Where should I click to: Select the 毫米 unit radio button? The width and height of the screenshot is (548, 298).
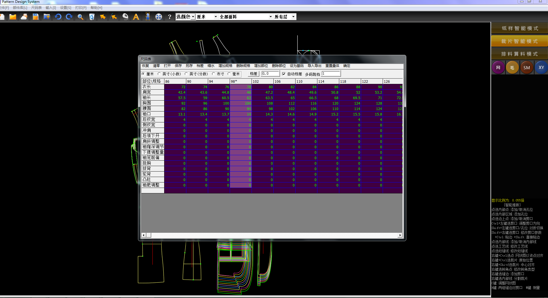tap(229, 74)
